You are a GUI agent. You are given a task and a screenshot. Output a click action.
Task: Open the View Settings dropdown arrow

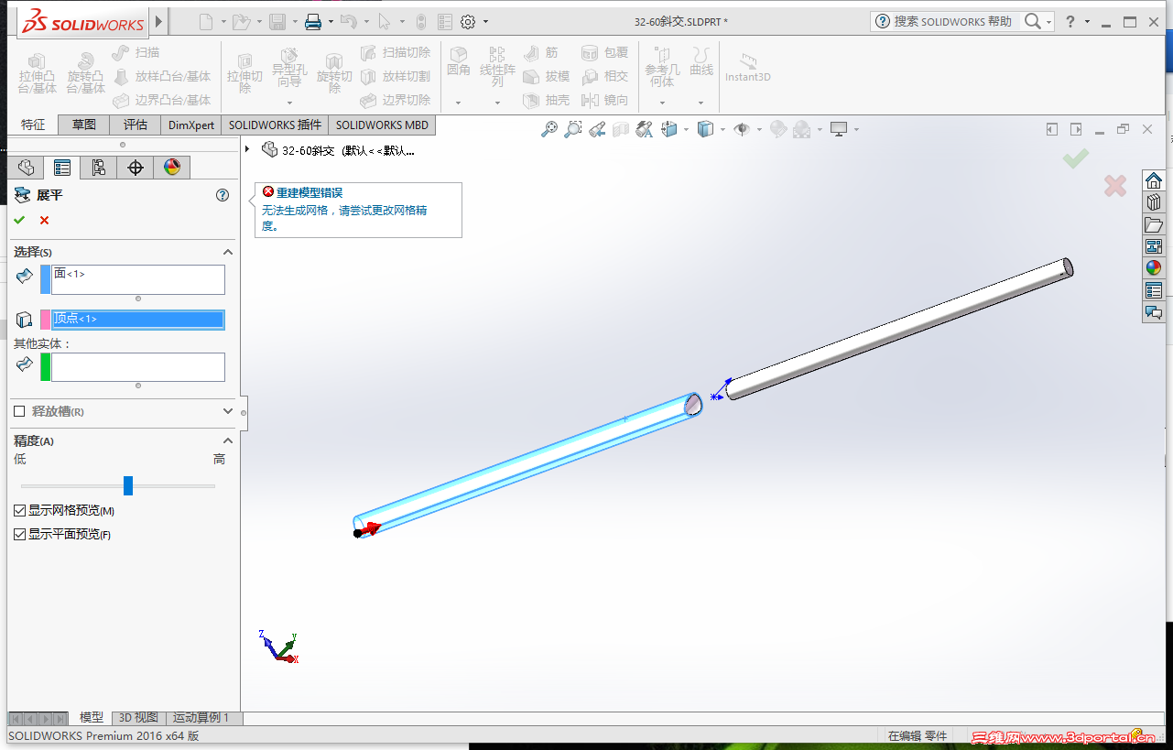pos(856,130)
